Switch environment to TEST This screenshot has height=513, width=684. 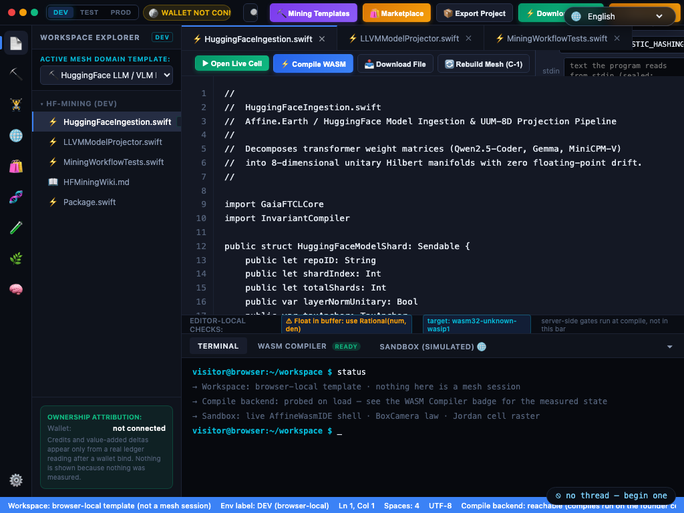(x=89, y=13)
